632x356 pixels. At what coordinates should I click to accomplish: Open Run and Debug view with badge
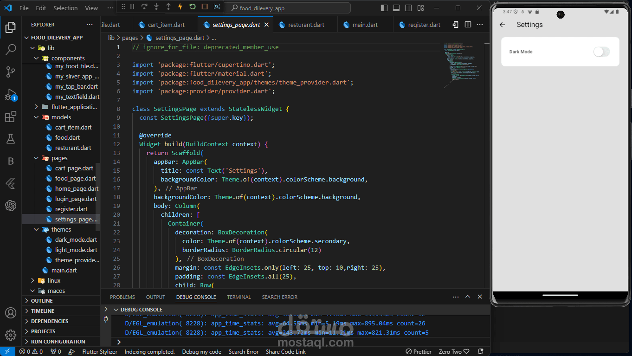(10, 95)
